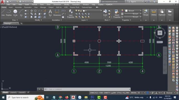This screenshot has width=179, height=100.
Task: Click the Open file icon in quick access toolbar
Action: 11,2
